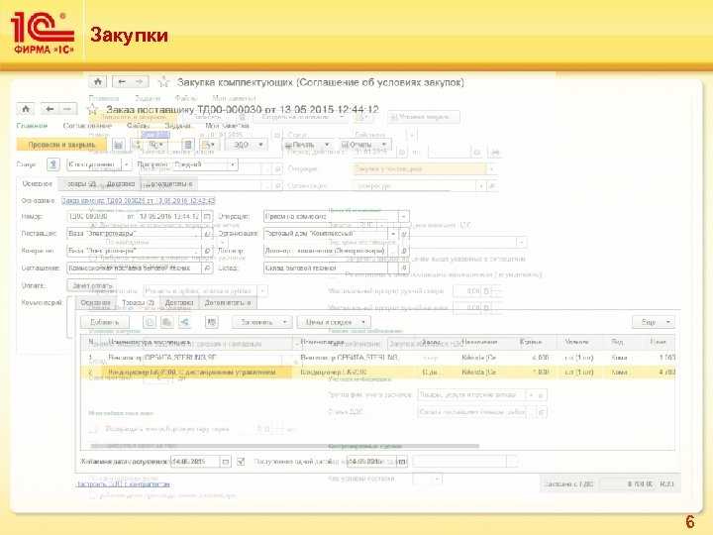This screenshot has height=535, width=713.
Task: Expand the Приоритет Средний dropdown
Action: [x=233, y=164]
